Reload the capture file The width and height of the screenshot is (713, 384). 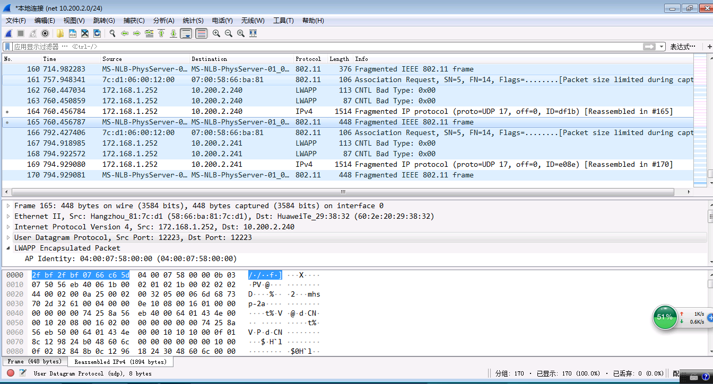[x=97, y=33]
